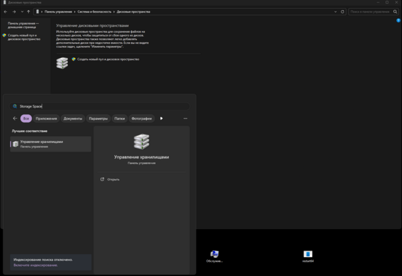Show more search filter categories arrow
This screenshot has height=276, width=402.
coord(161,118)
